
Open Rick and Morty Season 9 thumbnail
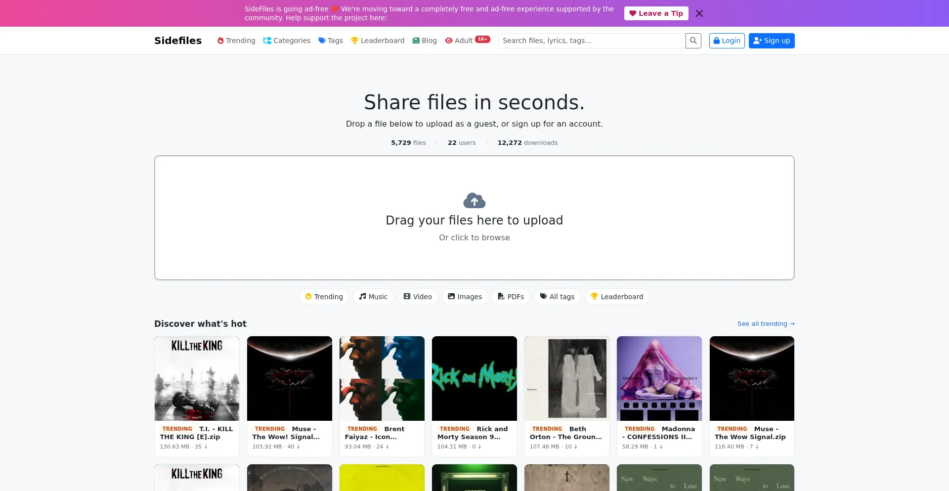474,378
